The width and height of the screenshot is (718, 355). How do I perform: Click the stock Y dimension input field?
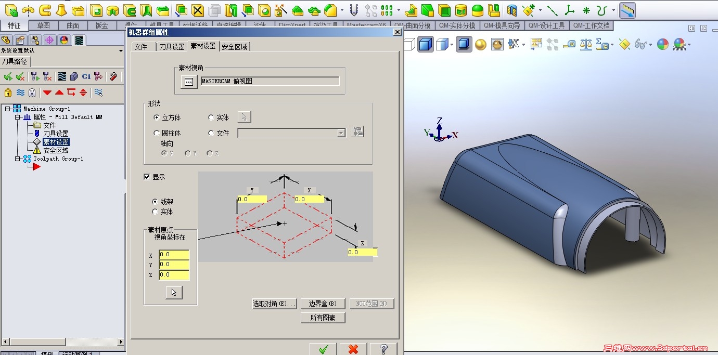(252, 199)
